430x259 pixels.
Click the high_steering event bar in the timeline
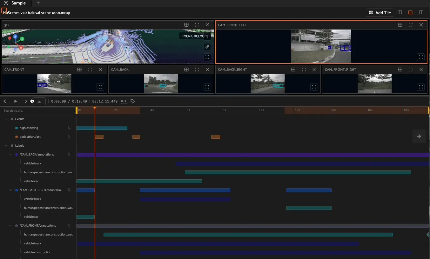coord(102,128)
